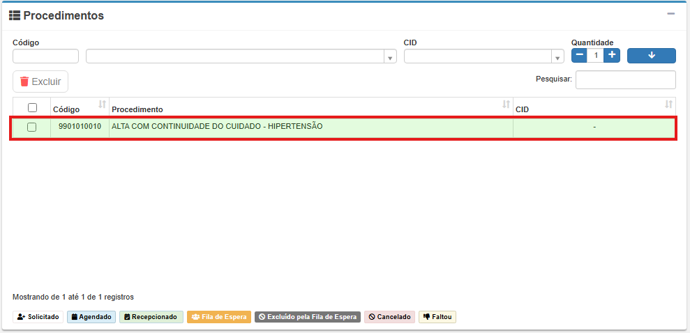This screenshot has height=333, width=690.
Task: Click the Excluir trash button
Action: (40, 82)
